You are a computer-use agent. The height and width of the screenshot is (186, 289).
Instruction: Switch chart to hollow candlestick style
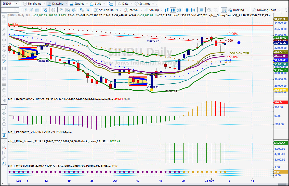(x=179, y=10)
